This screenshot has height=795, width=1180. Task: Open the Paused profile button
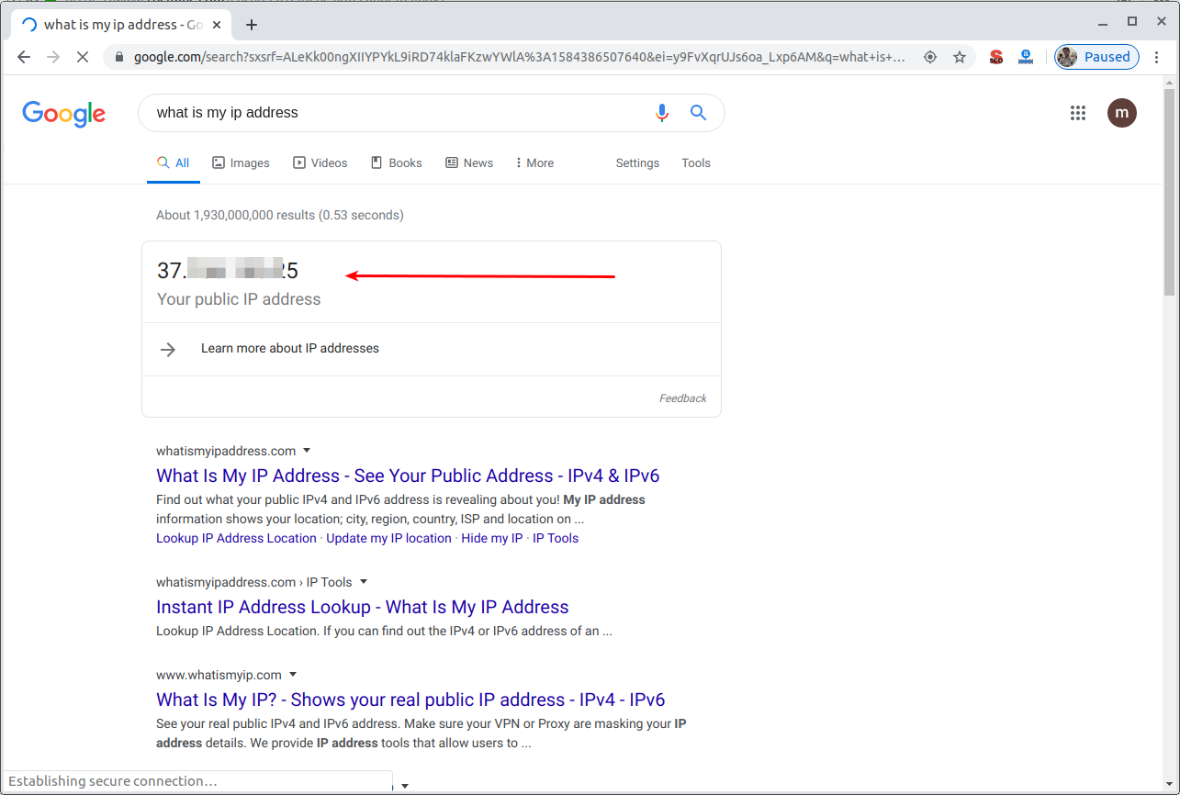[1096, 57]
